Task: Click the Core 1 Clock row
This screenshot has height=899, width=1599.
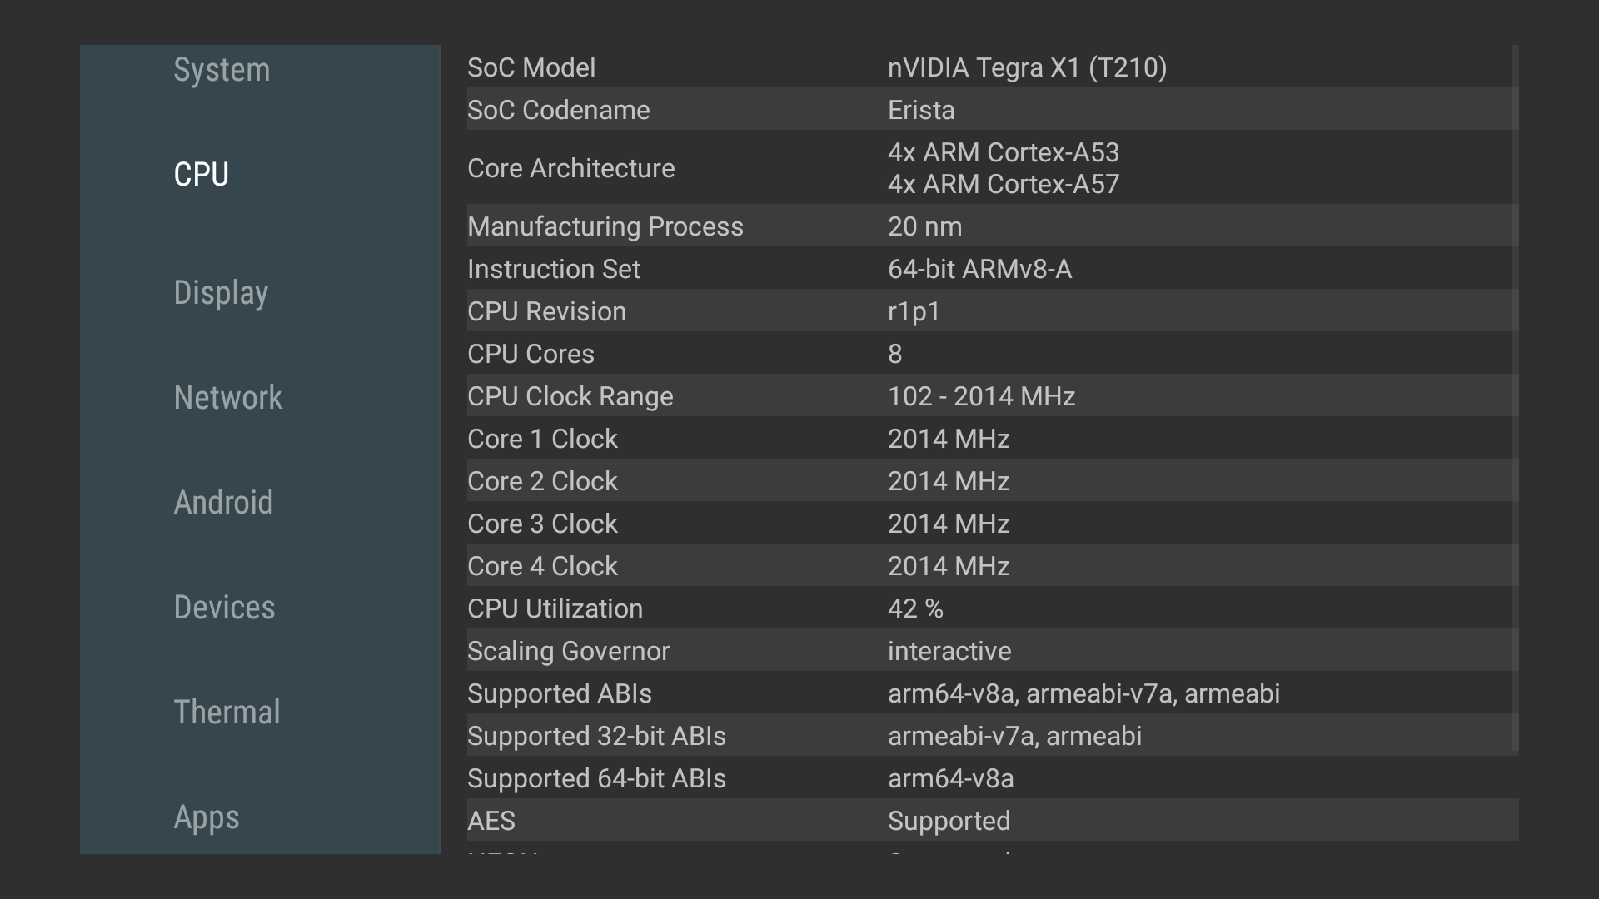Action: point(991,439)
